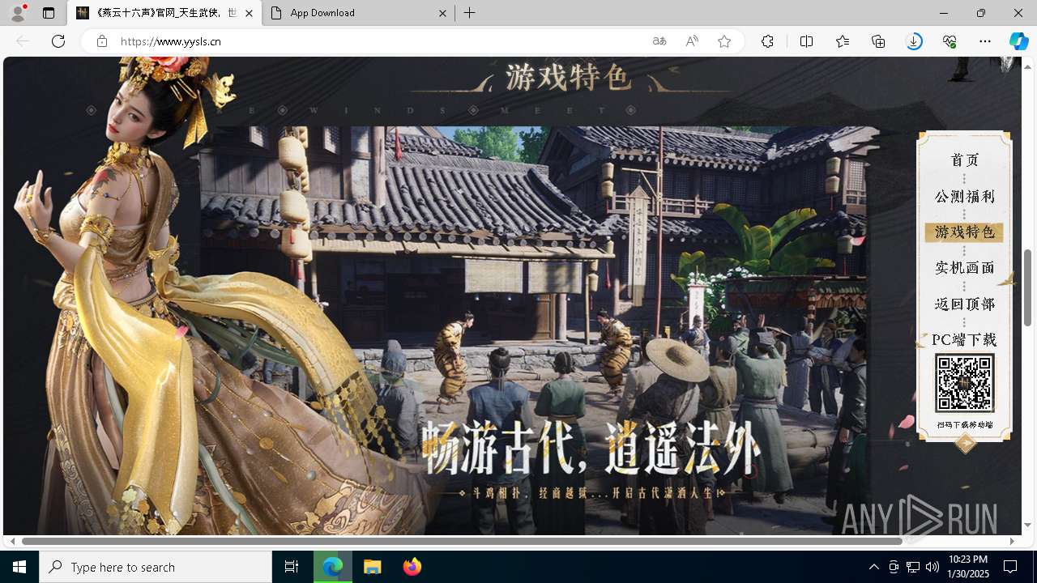Open Browser essentials heart icon
The height and width of the screenshot is (583, 1037).
coord(950,41)
